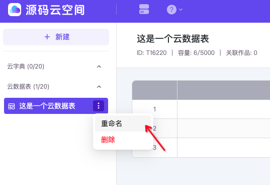Screen dimensions: 270x185
Task: Click the first data cell in row 1
Action: tap(224, 109)
